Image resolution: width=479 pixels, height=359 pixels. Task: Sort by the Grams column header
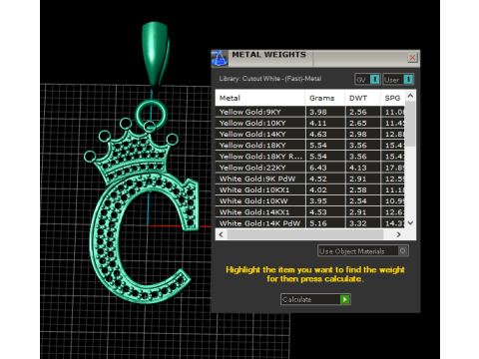click(325, 98)
